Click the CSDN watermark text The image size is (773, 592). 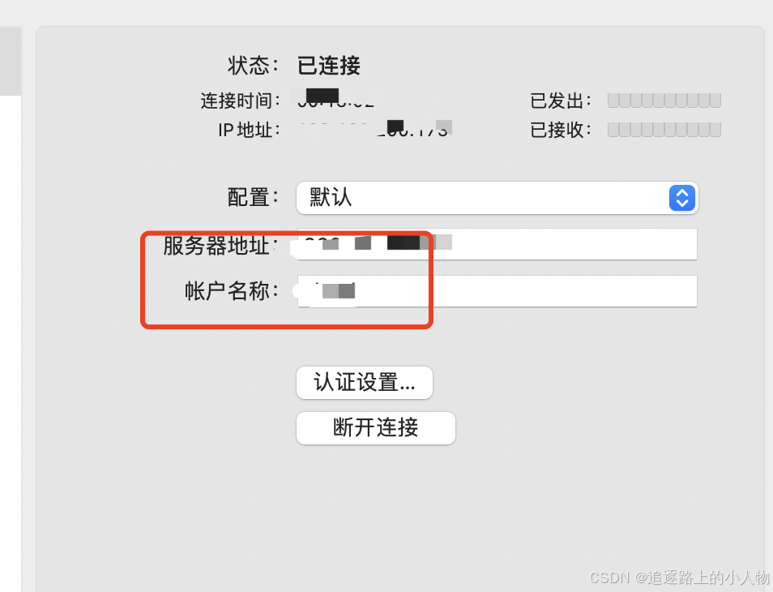(x=680, y=577)
